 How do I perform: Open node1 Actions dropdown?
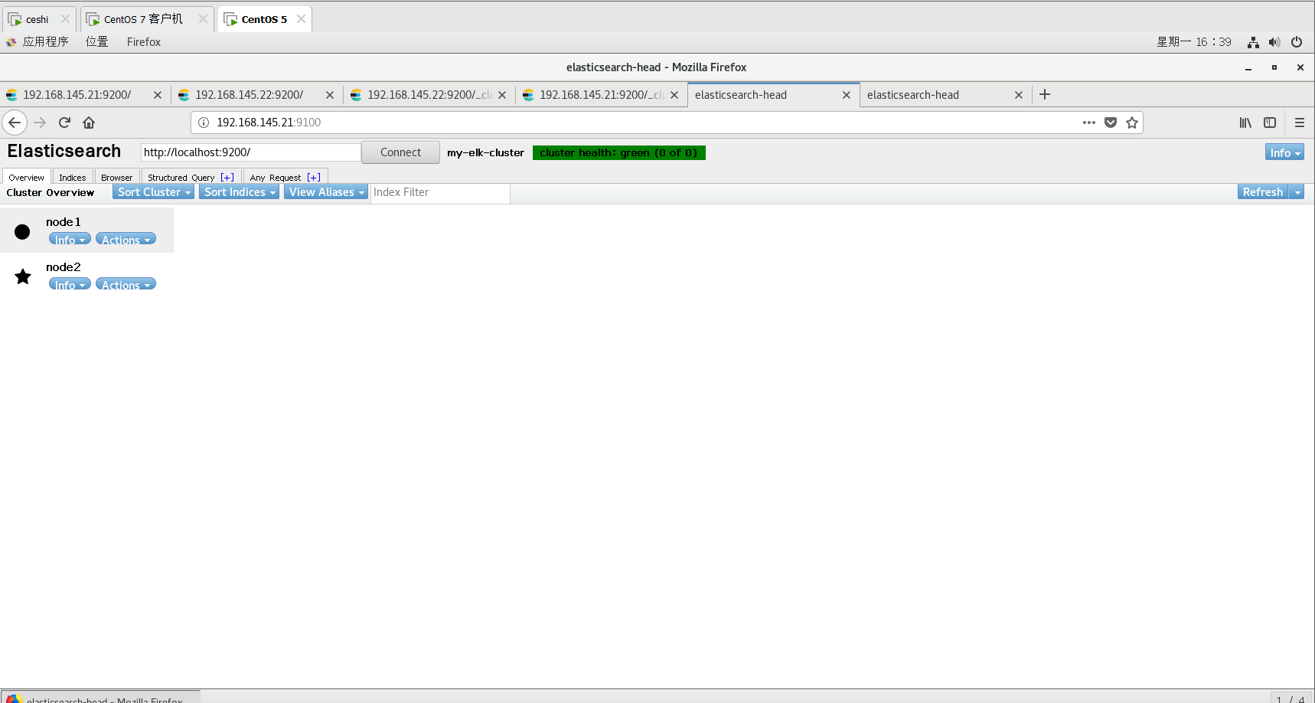(x=126, y=240)
